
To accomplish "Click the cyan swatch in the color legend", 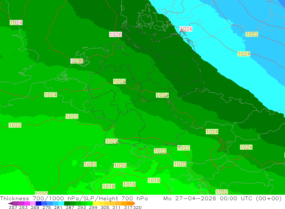I will coord(61,203).
